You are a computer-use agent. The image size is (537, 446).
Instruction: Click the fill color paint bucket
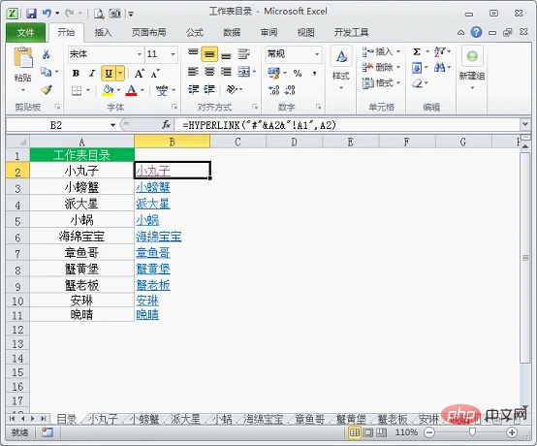109,90
